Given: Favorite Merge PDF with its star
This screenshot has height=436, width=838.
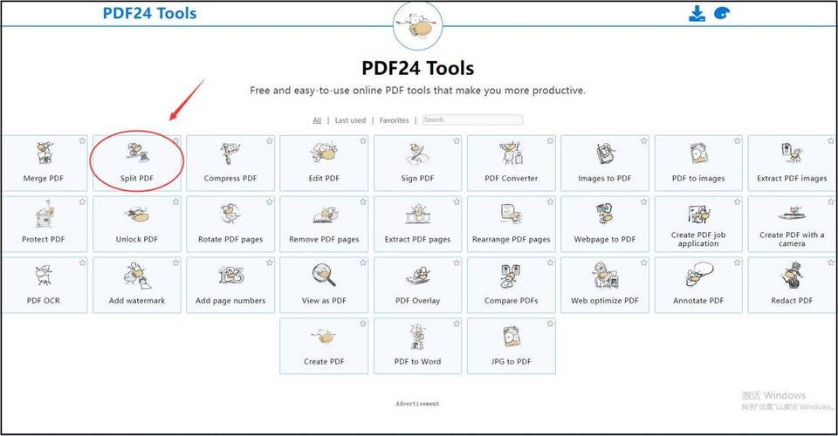Looking at the screenshot, I should click(82, 141).
